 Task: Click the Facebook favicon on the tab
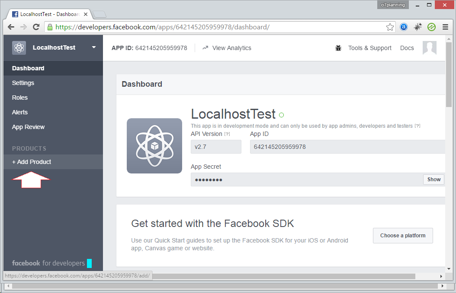tap(15, 14)
